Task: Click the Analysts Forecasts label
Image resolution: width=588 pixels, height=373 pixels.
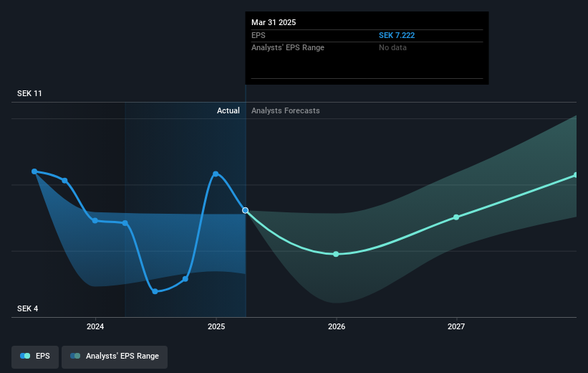Action: click(x=285, y=110)
